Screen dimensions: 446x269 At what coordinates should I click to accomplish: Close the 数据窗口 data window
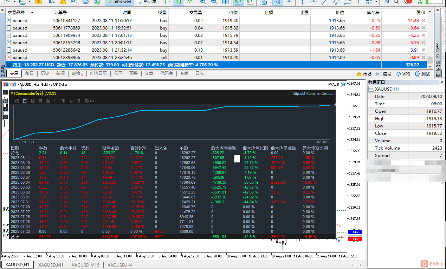442,82
